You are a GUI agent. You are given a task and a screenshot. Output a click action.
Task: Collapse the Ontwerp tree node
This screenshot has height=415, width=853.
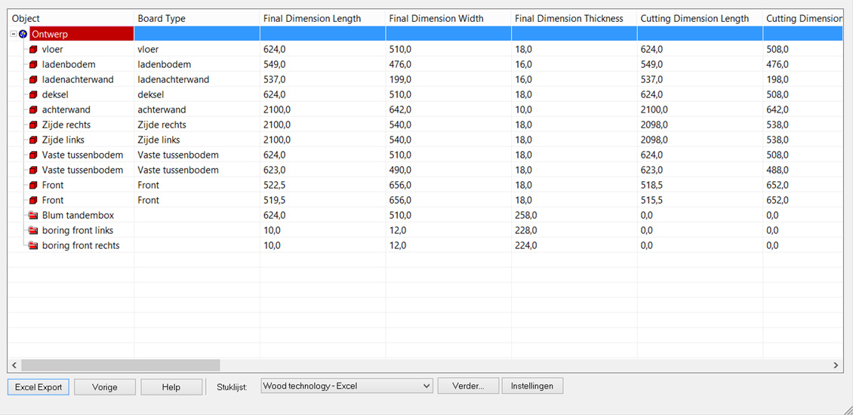14,34
